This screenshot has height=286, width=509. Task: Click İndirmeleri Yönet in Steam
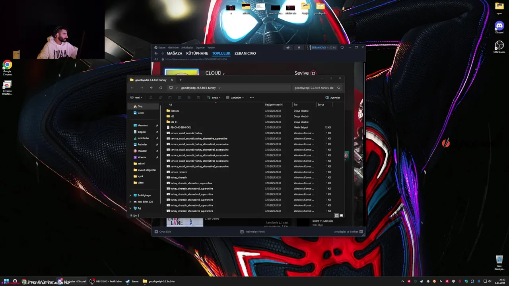[x=253, y=232]
